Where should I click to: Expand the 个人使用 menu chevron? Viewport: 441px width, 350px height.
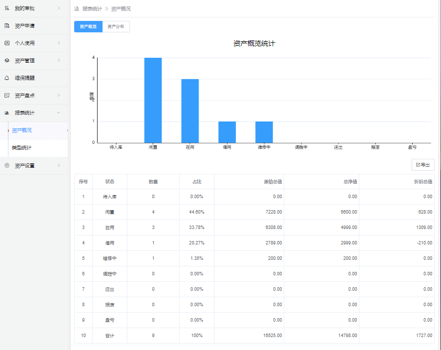click(x=59, y=43)
